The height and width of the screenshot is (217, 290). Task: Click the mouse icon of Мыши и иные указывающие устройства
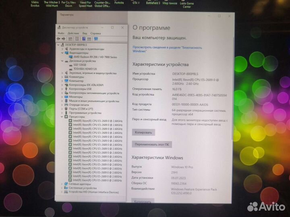pos(66,101)
